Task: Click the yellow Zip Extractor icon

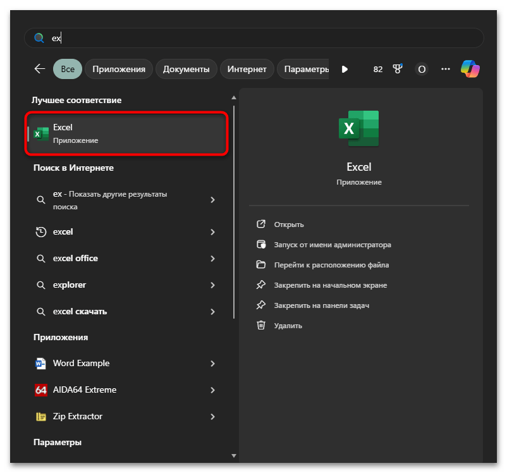Action: coord(40,417)
